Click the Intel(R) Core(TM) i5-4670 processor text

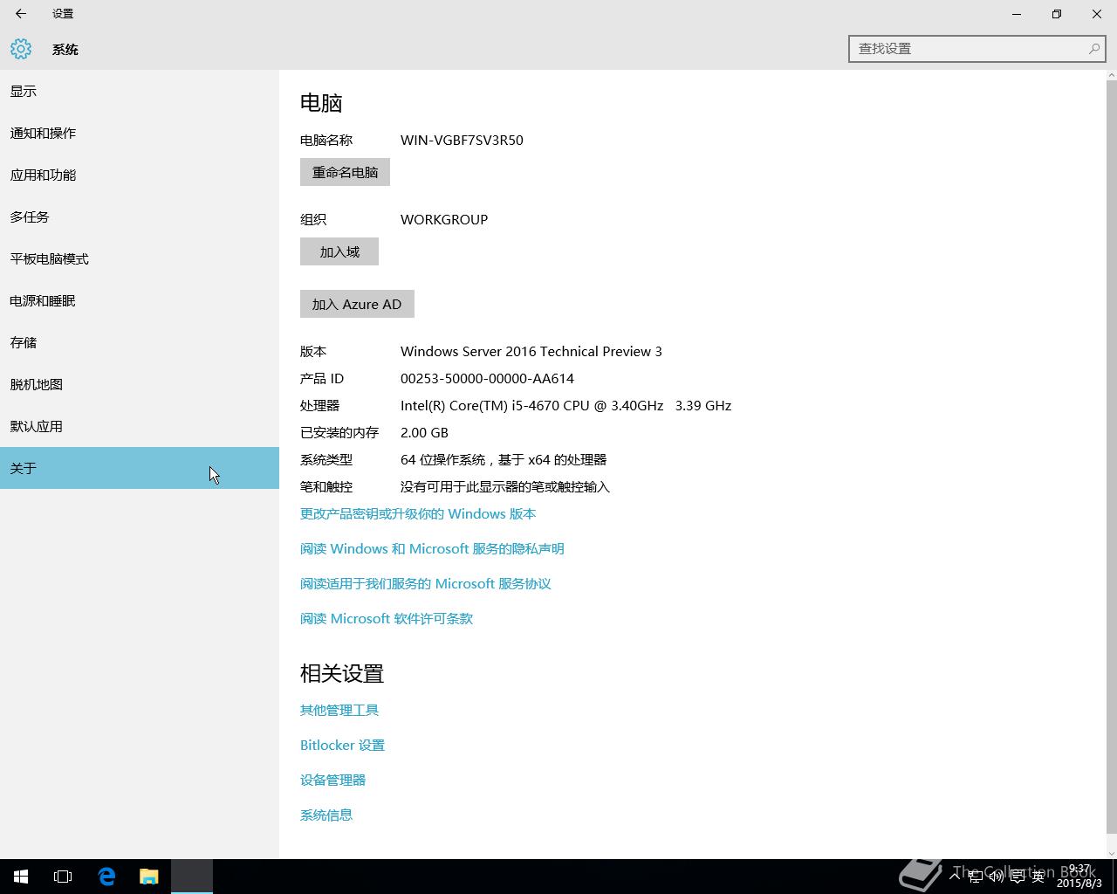pos(565,405)
